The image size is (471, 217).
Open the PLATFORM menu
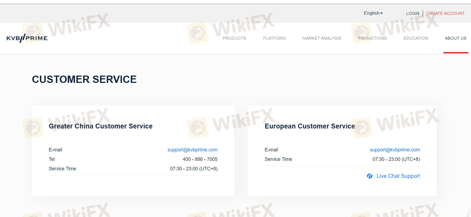274,38
